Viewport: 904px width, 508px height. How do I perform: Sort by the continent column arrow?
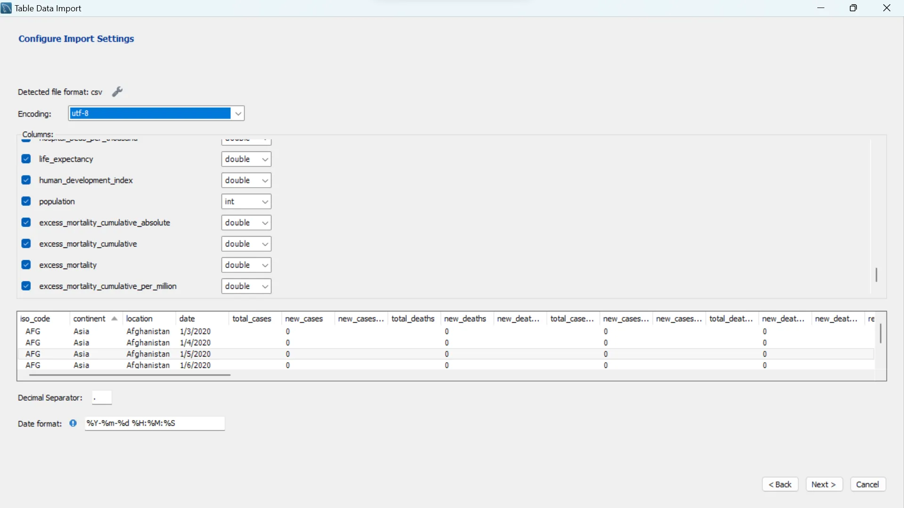114,319
